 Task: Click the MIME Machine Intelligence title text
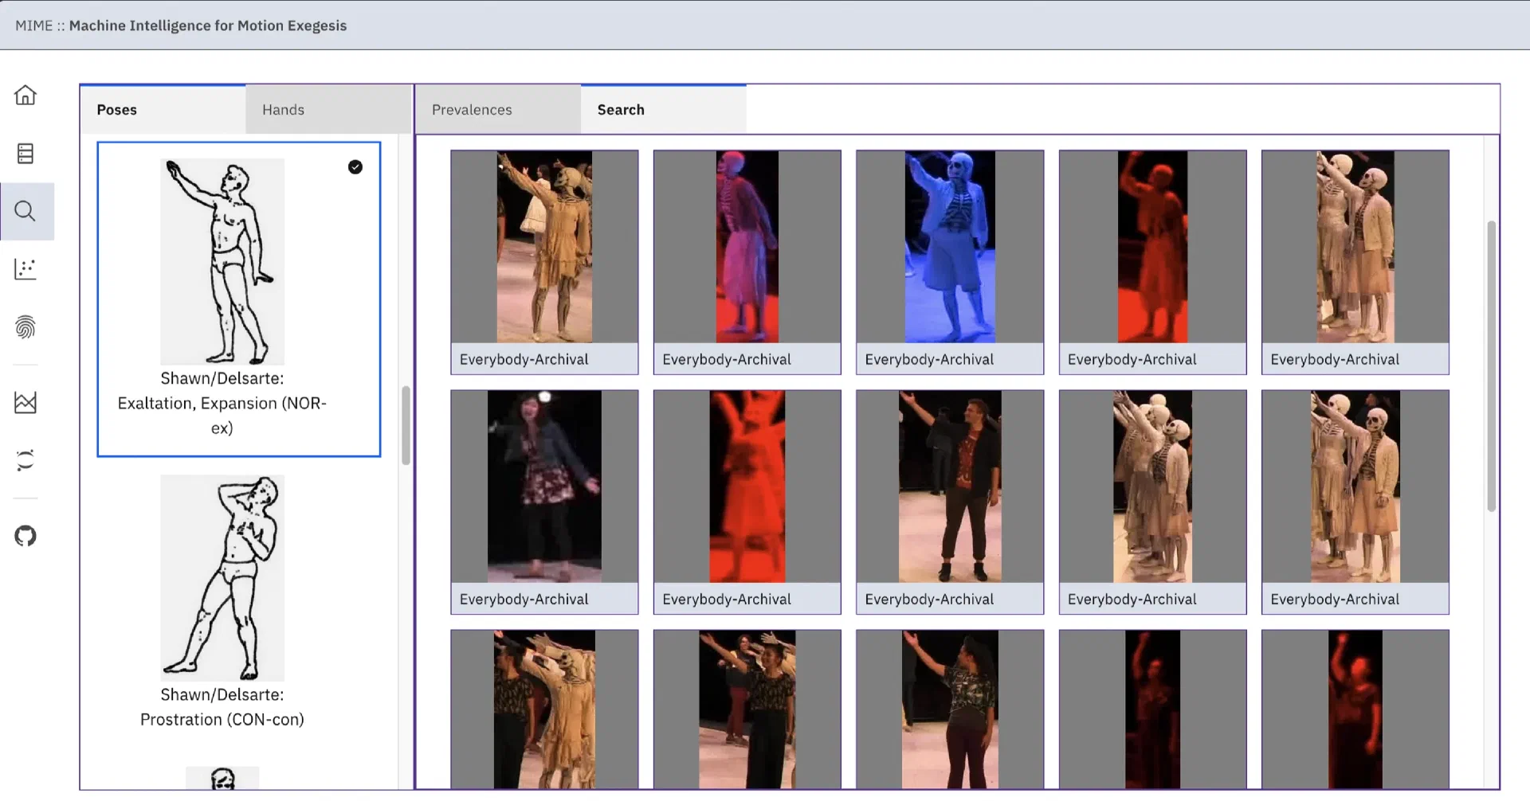point(181,25)
